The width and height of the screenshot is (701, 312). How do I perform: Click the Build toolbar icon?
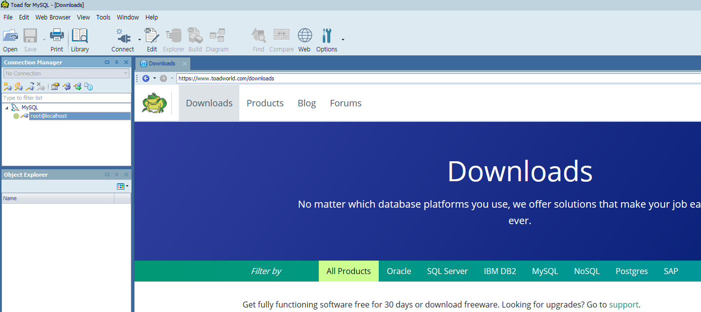[195, 36]
